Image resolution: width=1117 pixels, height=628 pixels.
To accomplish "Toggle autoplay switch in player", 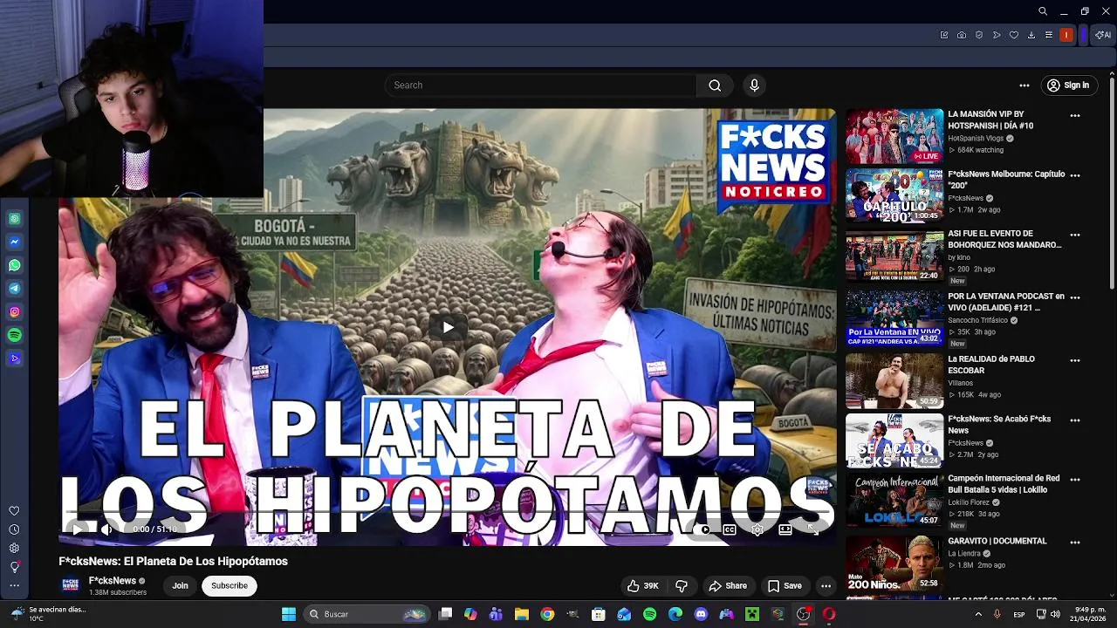I will 702,529.
